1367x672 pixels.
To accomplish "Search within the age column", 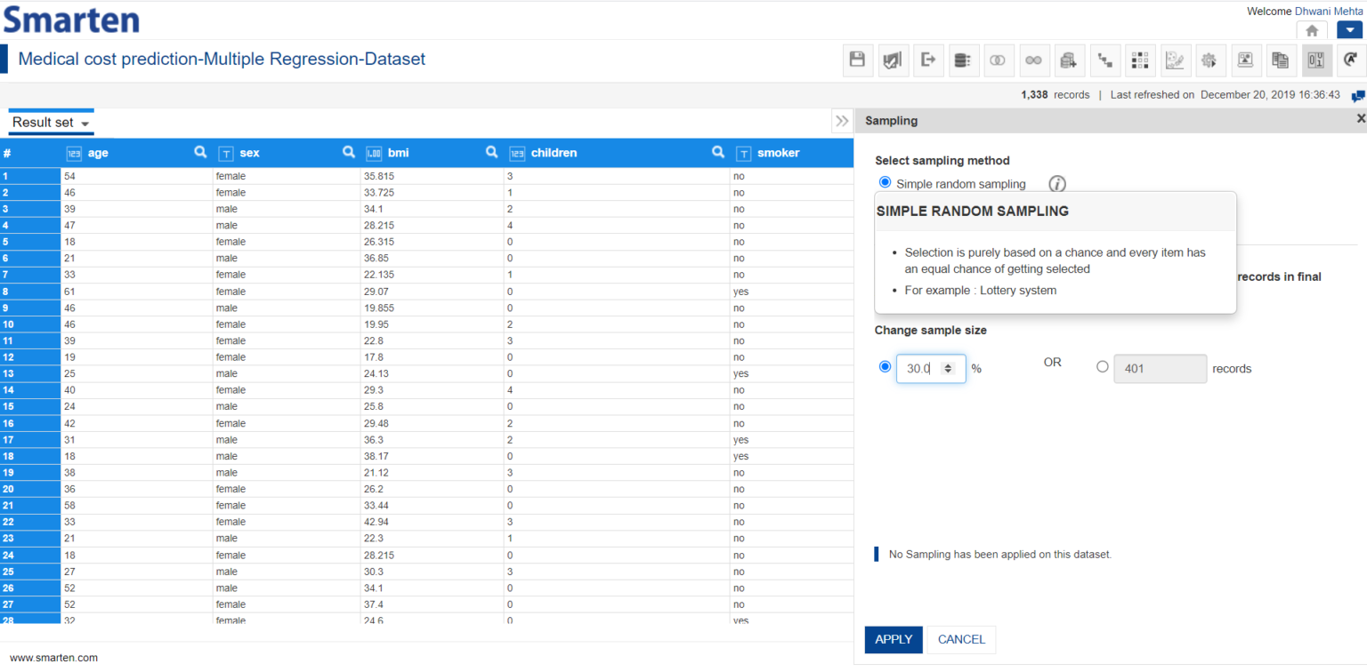I will point(200,152).
